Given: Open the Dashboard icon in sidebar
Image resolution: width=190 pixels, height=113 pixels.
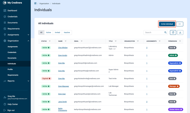Looking at the screenshot, I should click(5, 10).
